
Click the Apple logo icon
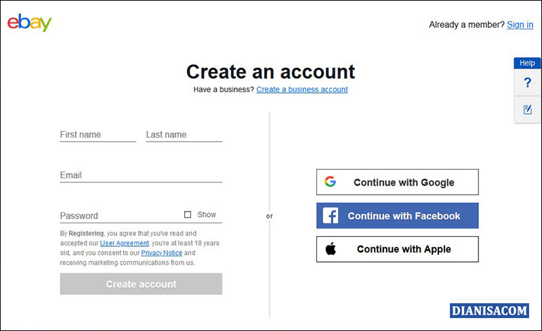331,249
